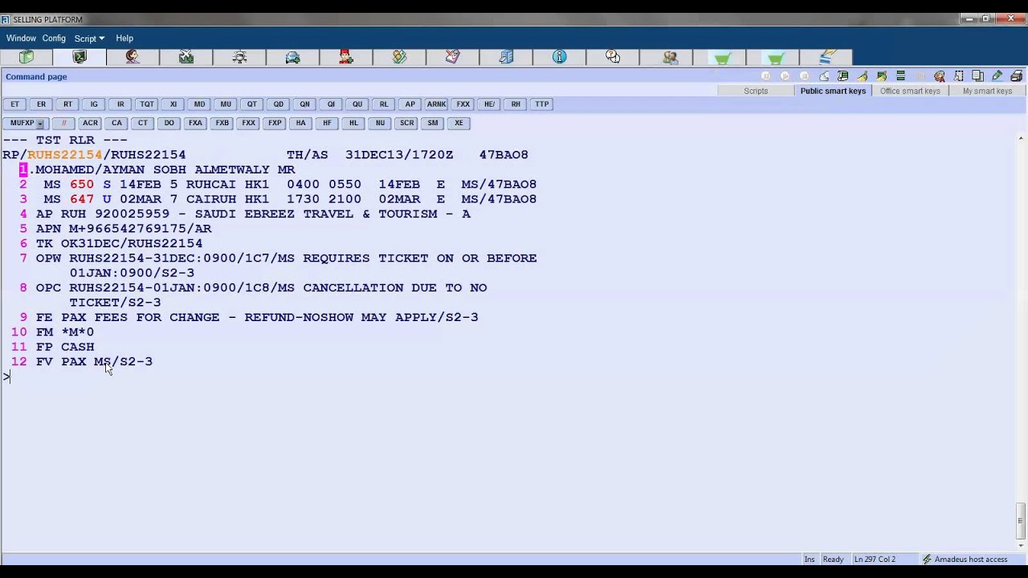The width and height of the screenshot is (1028, 578).
Task: Click the red // smart key button
Action: (x=63, y=124)
